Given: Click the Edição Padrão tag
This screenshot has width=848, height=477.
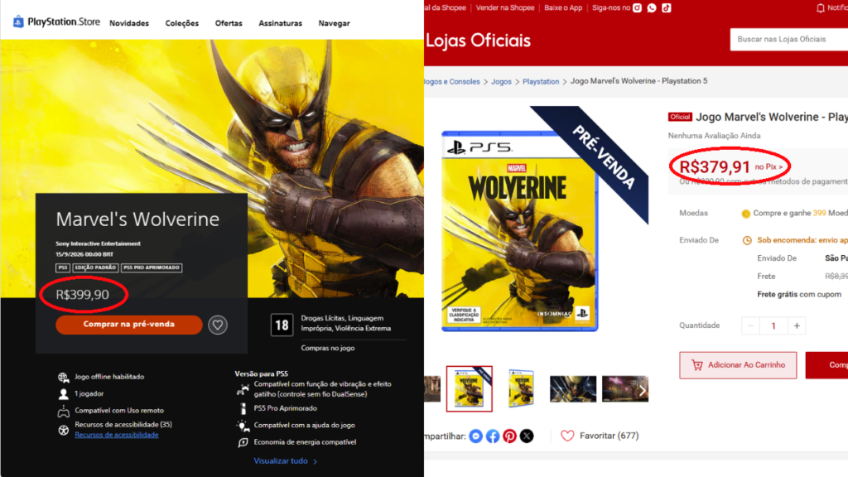Looking at the screenshot, I should point(95,267).
